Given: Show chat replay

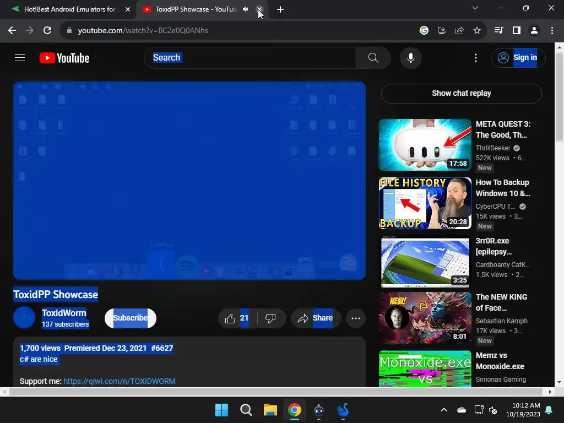Looking at the screenshot, I should pyautogui.click(x=461, y=93).
